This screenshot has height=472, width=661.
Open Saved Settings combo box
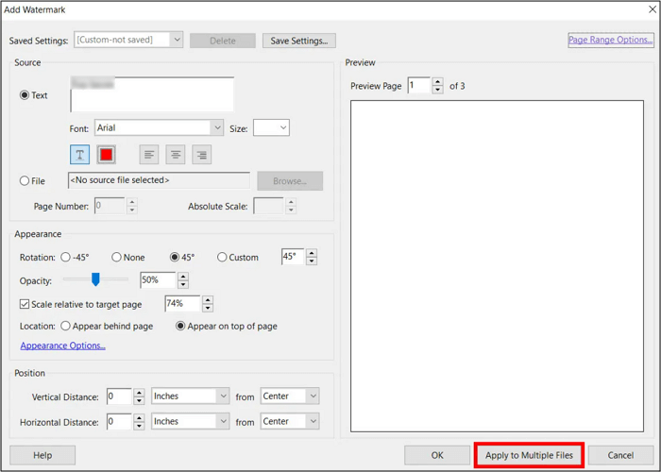[x=176, y=40]
